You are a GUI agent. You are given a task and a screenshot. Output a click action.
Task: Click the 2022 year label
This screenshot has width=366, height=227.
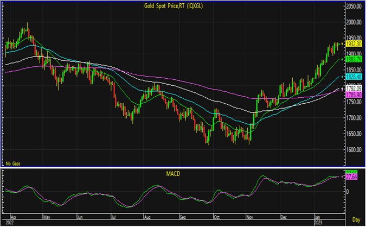coord(10,222)
